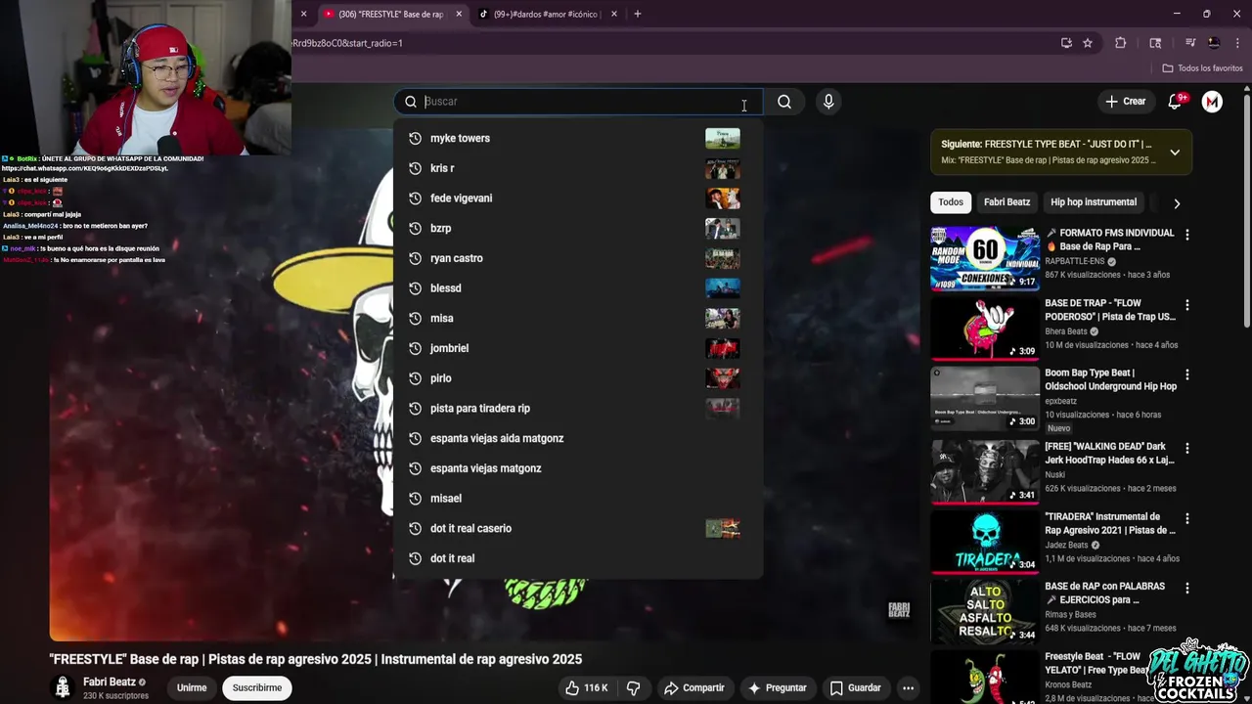Click the Compartir button
This screenshot has width=1252, height=704.
click(693, 687)
